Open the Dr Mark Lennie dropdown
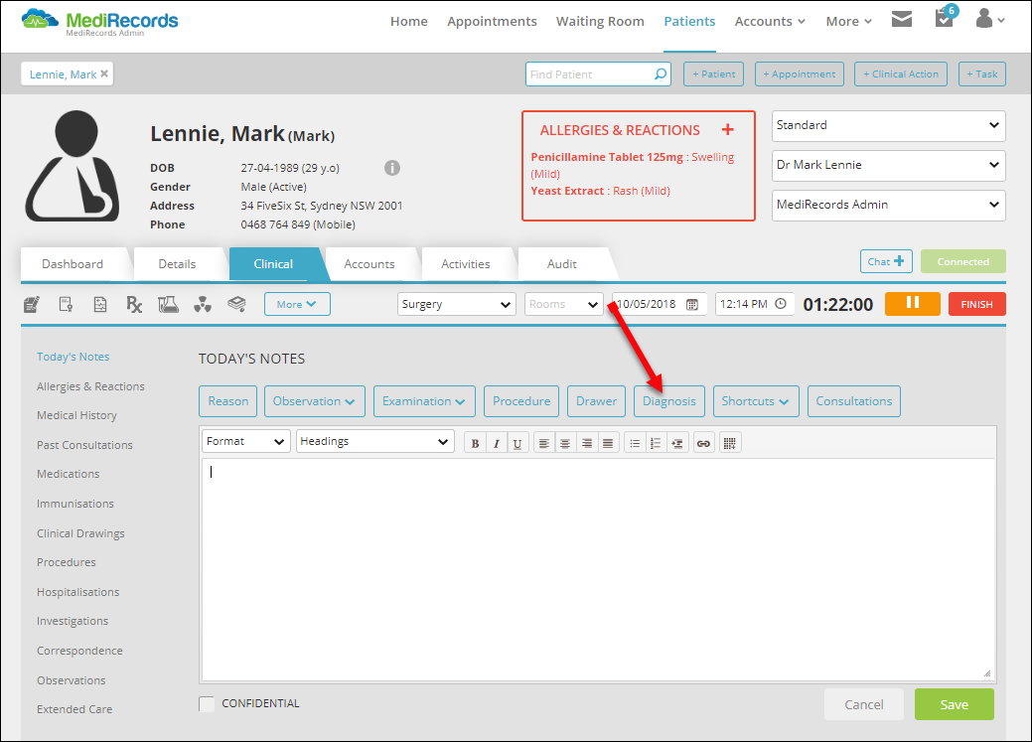 [x=889, y=165]
